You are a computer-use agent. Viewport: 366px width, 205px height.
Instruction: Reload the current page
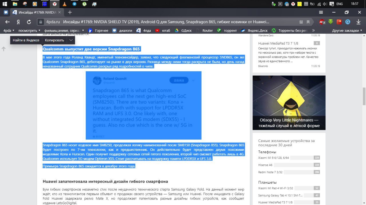point(29,22)
